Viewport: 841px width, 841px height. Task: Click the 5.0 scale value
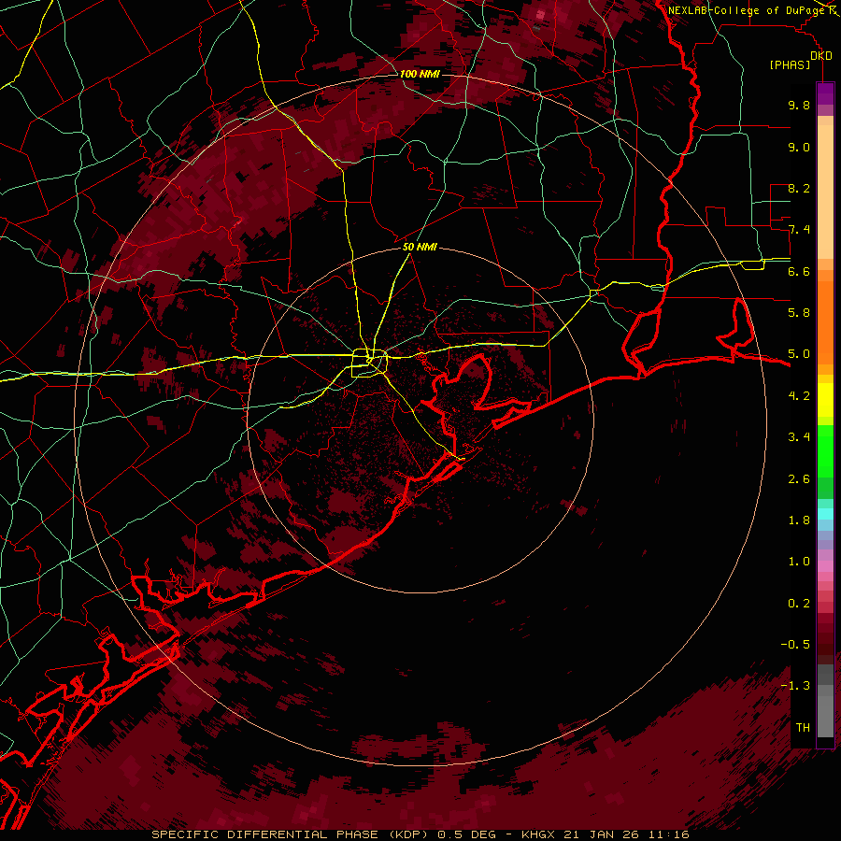pos(799,354)
